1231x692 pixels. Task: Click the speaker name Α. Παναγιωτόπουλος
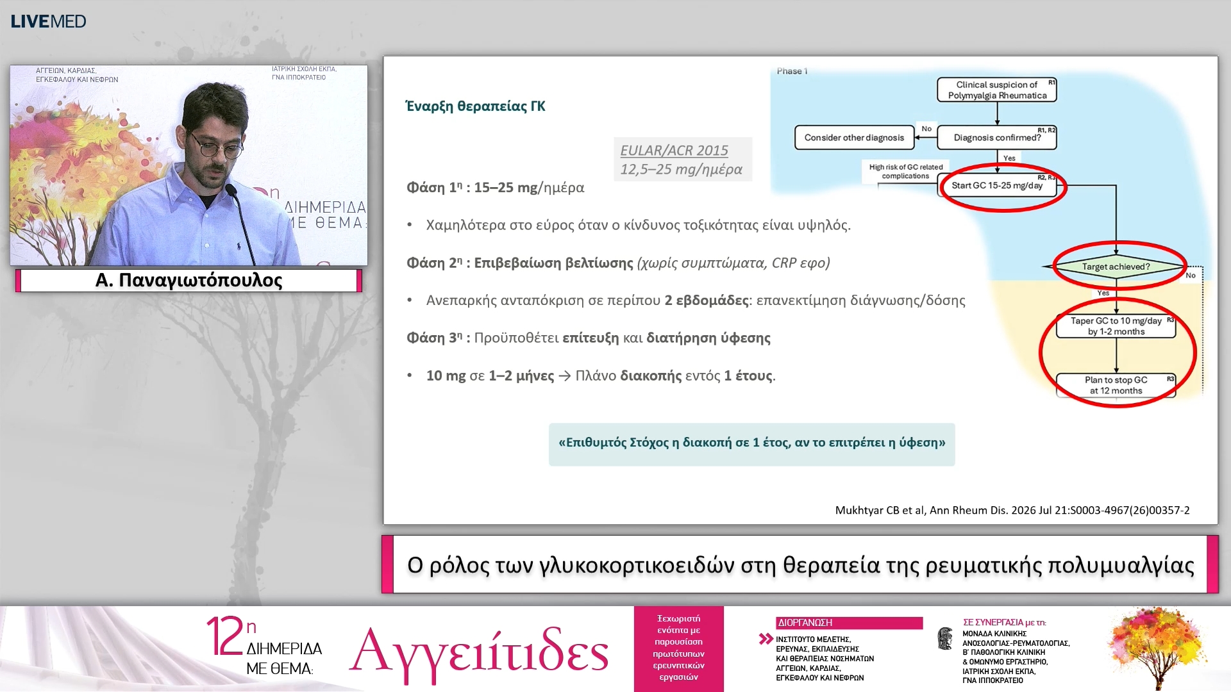click(x=188, y=281)
